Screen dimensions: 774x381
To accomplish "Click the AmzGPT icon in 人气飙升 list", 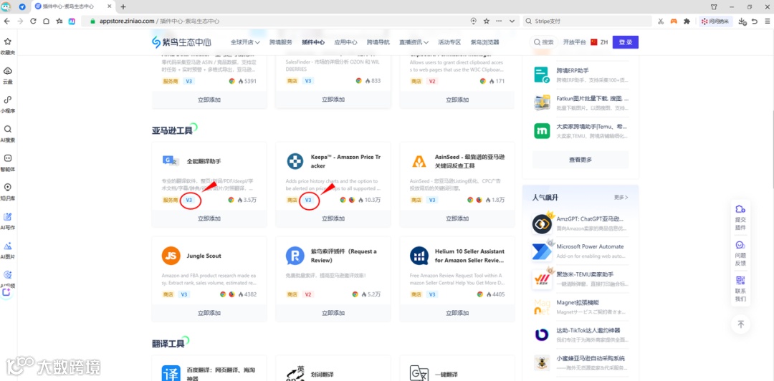I will coord(542,223).
